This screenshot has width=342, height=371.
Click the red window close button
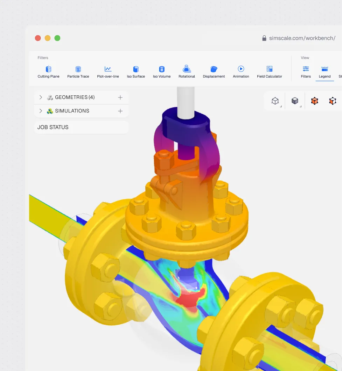[x=38, y=38]
